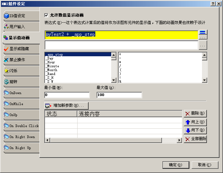Toggle the 允许数值显示动画 checkbox
The height and width of the screenshot is (173, 223).
click(x=46, y=15)
